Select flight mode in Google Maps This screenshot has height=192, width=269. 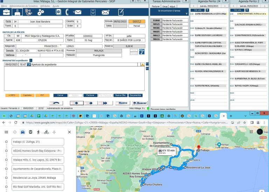[x=54, y=132]
